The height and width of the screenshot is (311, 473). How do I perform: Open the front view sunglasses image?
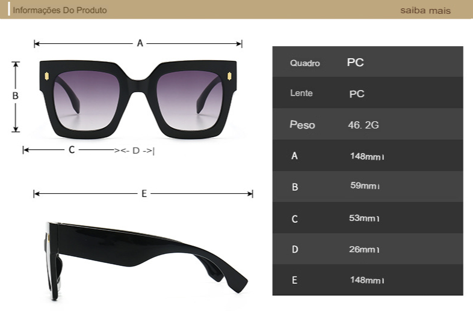pos(138,98)
